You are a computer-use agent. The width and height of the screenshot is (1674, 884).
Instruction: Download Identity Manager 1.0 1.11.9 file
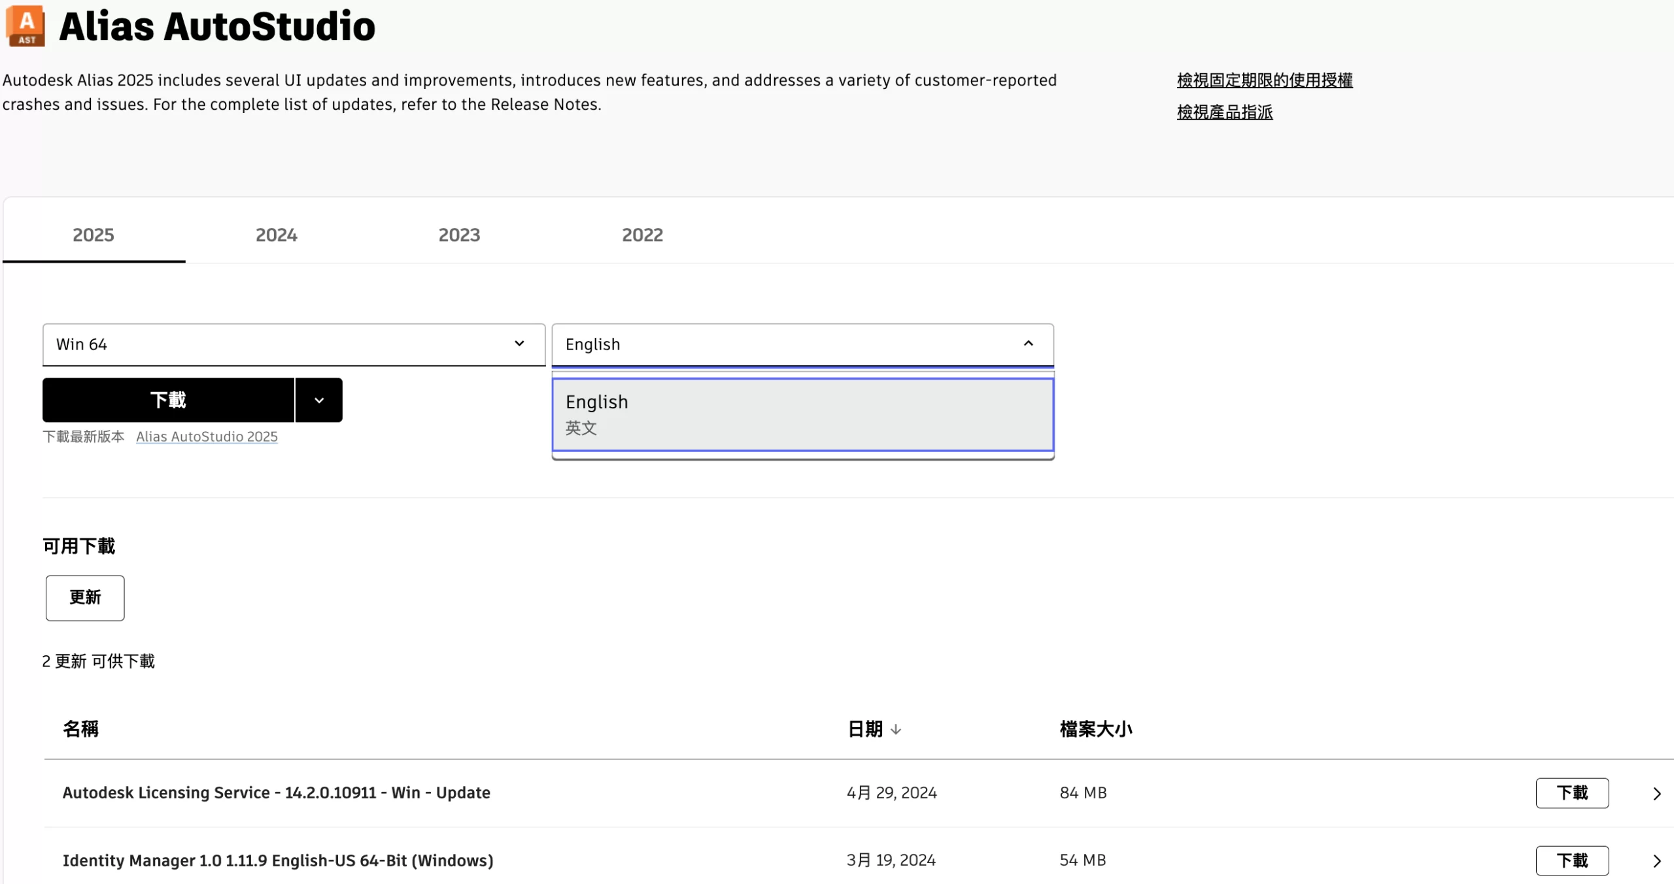pyautogui.click(x=1571, y=860)
